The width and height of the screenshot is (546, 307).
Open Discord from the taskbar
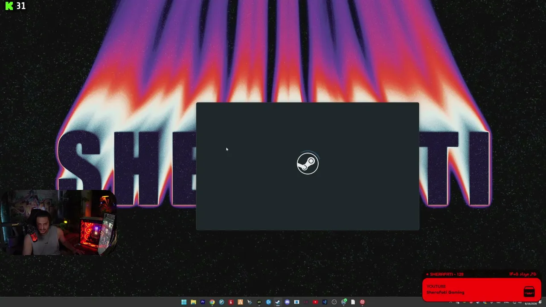287,302
